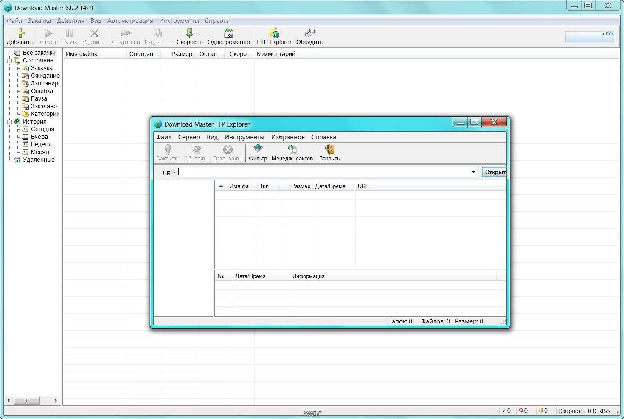Open the Файл menu in FTP Explorer

click(x=164, y=137)
